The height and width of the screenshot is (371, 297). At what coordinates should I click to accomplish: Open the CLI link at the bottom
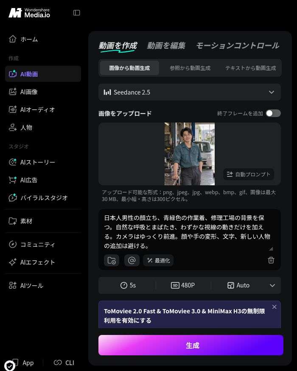click(x=64, y=363)
